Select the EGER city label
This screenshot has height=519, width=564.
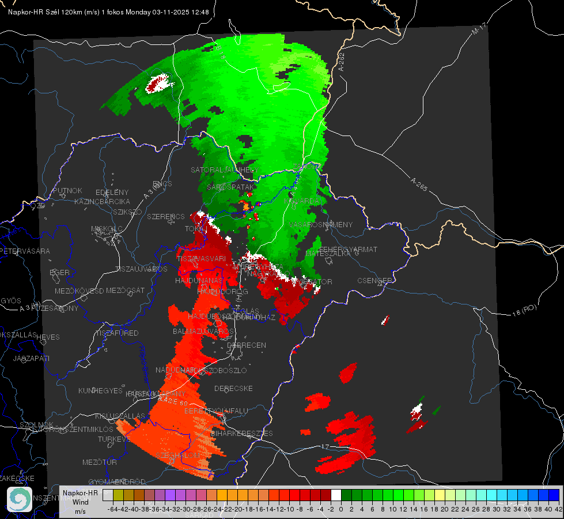click(59, 272)
